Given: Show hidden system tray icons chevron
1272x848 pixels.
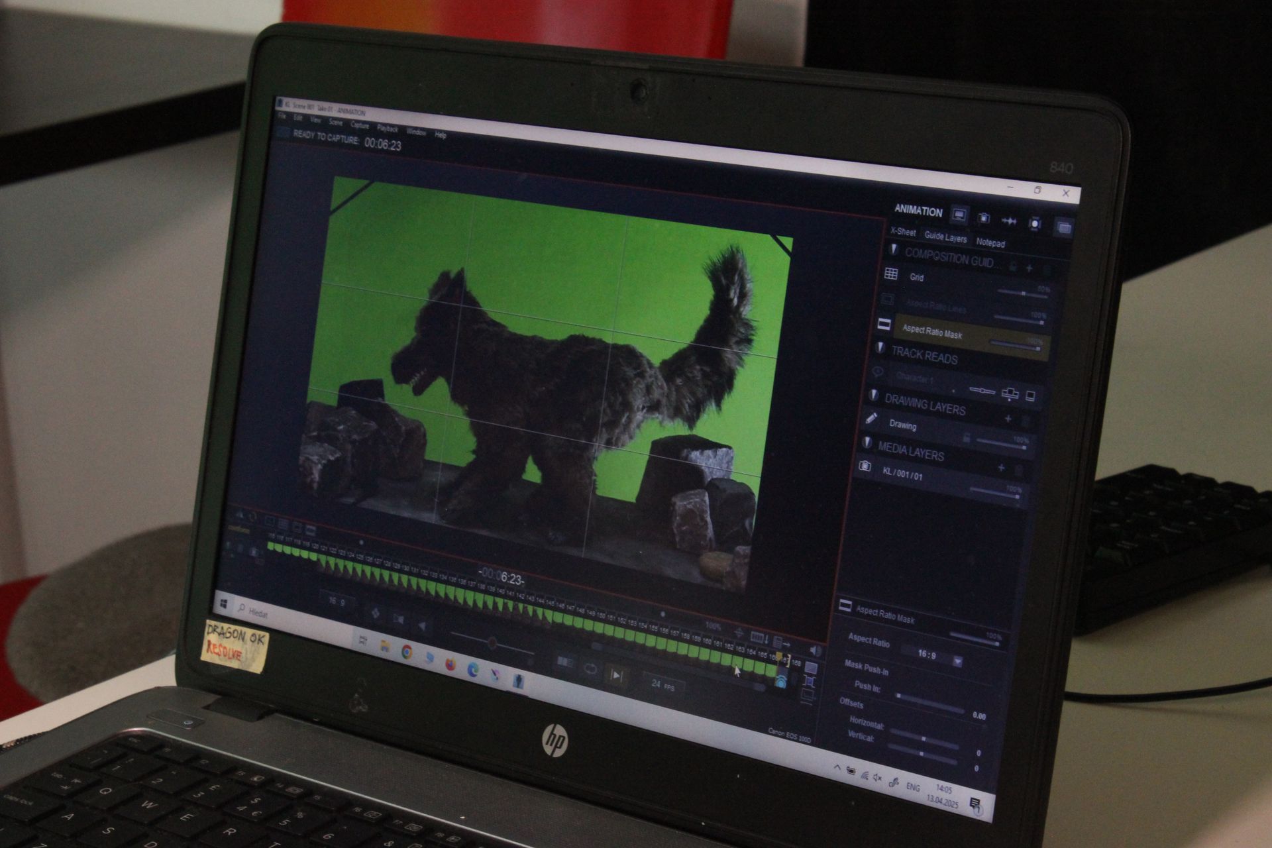Looking at the screenshot, I should [837, 768].
